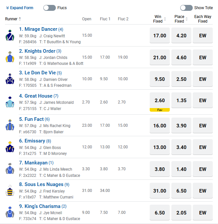Click Le Don De Vie's silks icon

coord(10,79)
